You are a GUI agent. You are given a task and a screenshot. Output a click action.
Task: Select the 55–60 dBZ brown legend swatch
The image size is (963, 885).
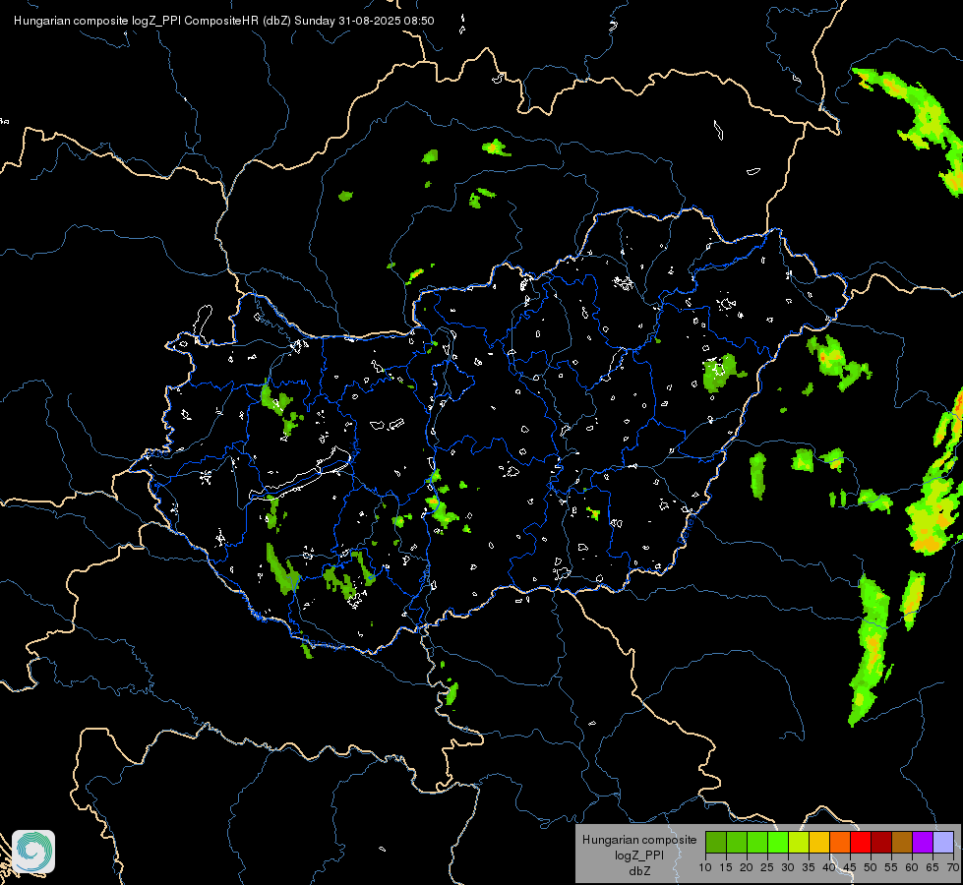coord(902,842)
